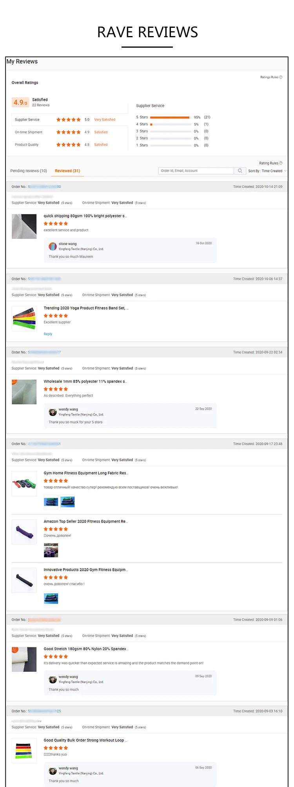Image resolution: width=294 pixels, height=787 pixels.
Task: Switch to the Pending reviews (10) tab
Action: (x=29, y=171)
